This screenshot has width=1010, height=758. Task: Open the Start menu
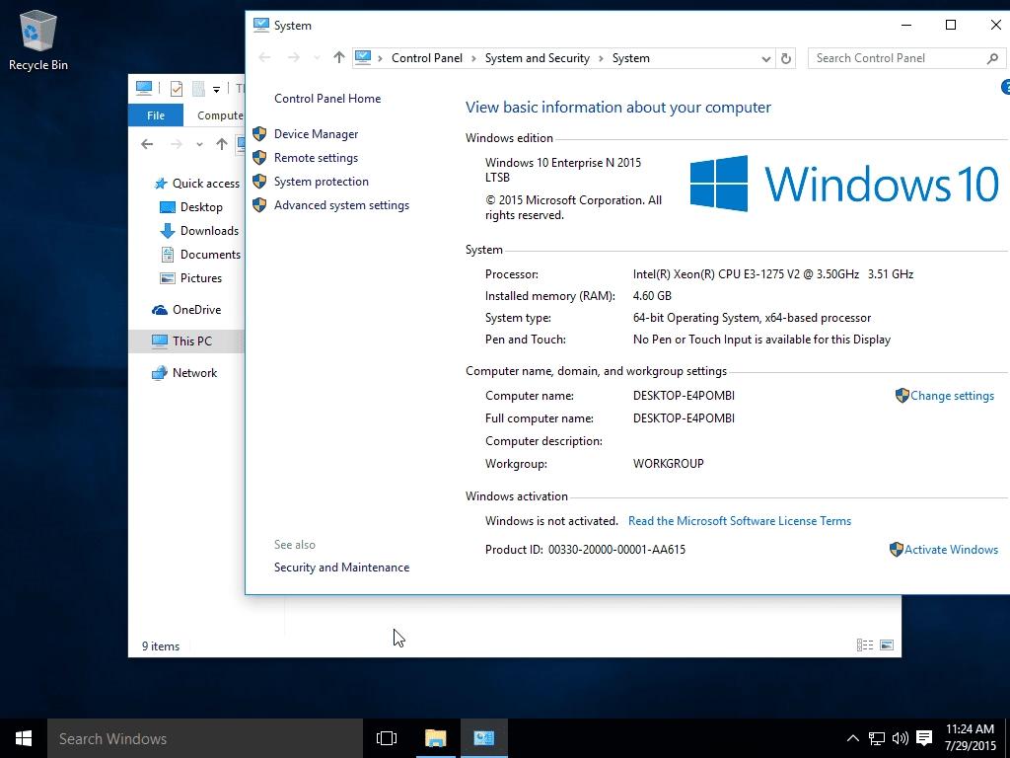click(24, 738)
